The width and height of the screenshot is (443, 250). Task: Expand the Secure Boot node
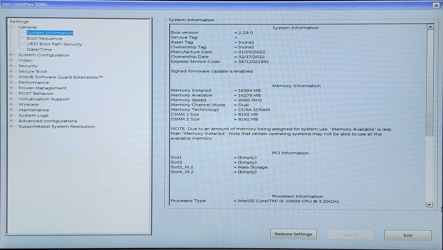[x=11, y=71]
